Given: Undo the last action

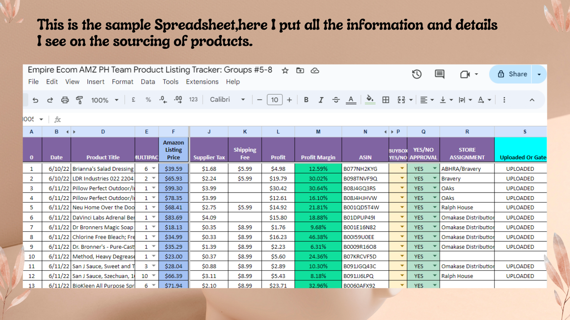Looking at the screenshot, I should [x=35, y=100].
